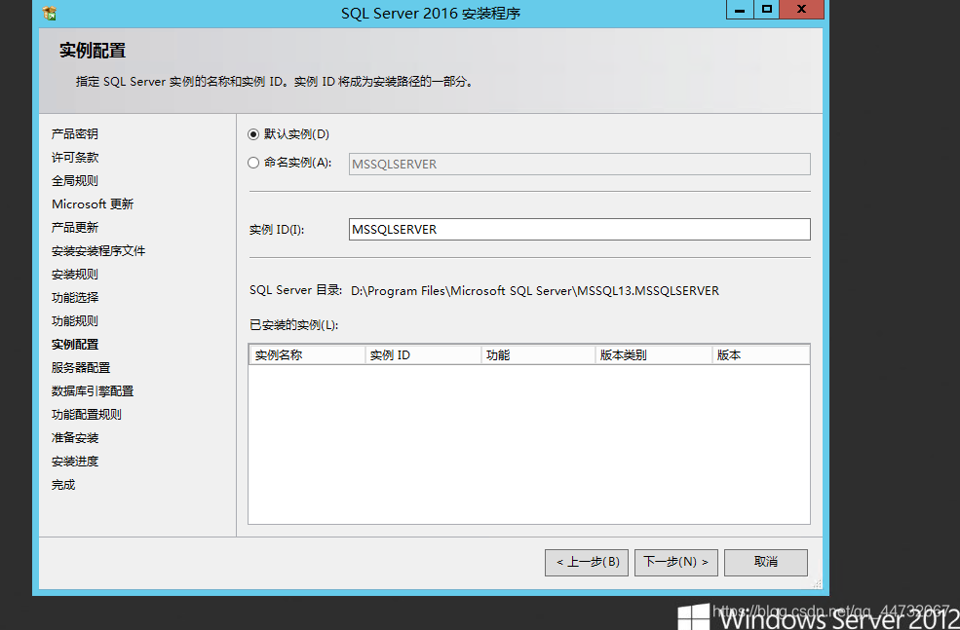Click the 安装安装程序文件 step
Screen dimensions: 960x630
click(98, 251)
